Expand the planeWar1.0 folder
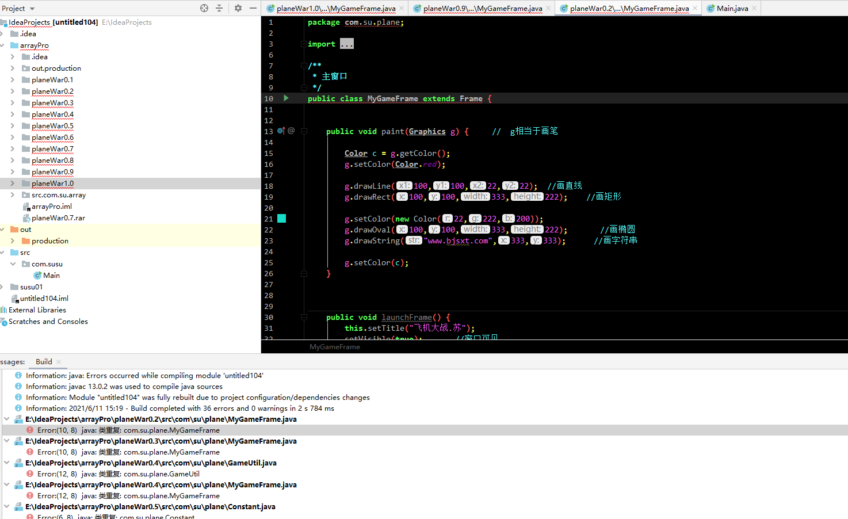 point(12,184)
